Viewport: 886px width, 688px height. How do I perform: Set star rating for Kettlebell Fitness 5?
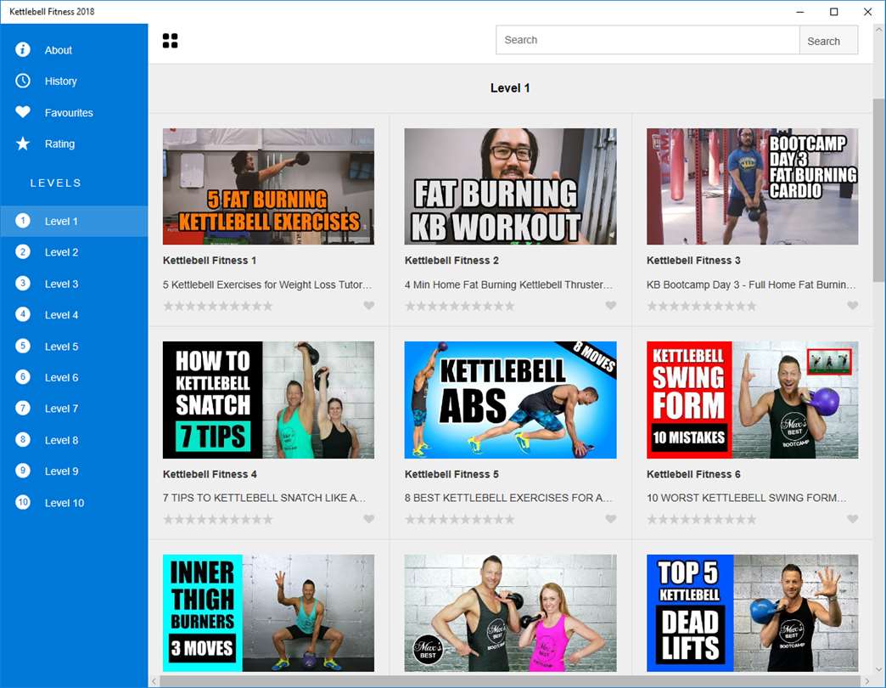pyautogui.click(x=459, y=519)
